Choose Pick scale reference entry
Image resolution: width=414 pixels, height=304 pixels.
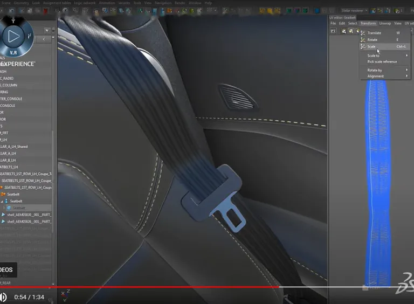point(382,62)
